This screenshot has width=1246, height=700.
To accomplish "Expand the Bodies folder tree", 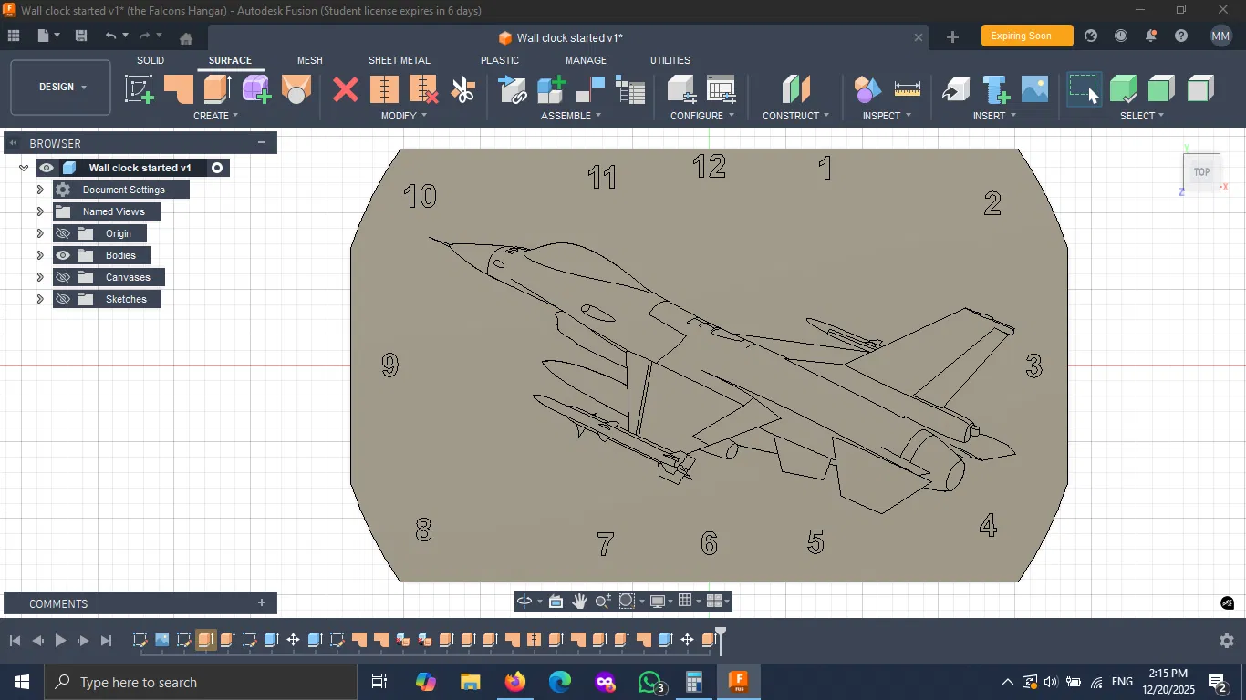I will pyautogui.click(x=40, y=255).
